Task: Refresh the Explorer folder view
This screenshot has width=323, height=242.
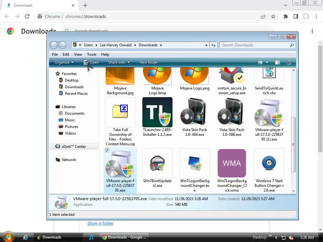Action: (214, 45)
